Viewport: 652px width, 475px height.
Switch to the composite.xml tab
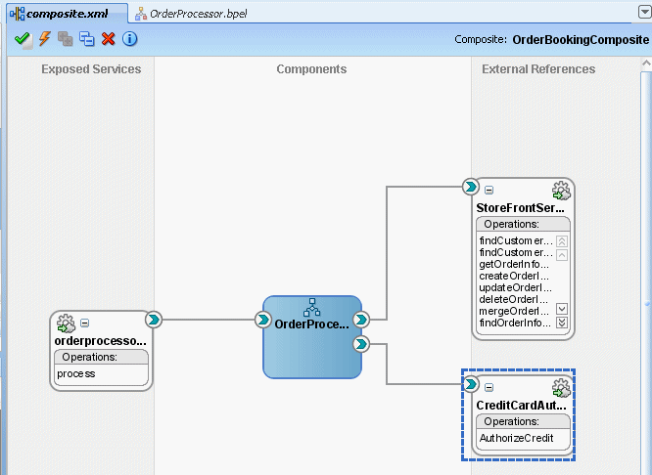click(68, 14)
